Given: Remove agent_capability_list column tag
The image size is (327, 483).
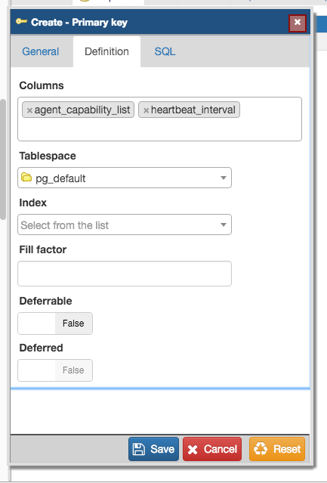Looking at the screenshot, I should point(29,110).
